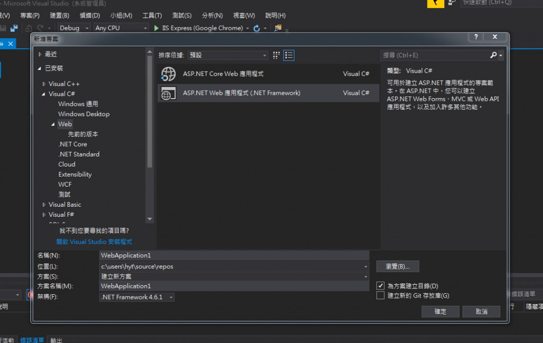Viewport: 543px width, 343px height.
Task: Select the Cloud tree item
Action: pyautogui.click(x=67, y=164)
